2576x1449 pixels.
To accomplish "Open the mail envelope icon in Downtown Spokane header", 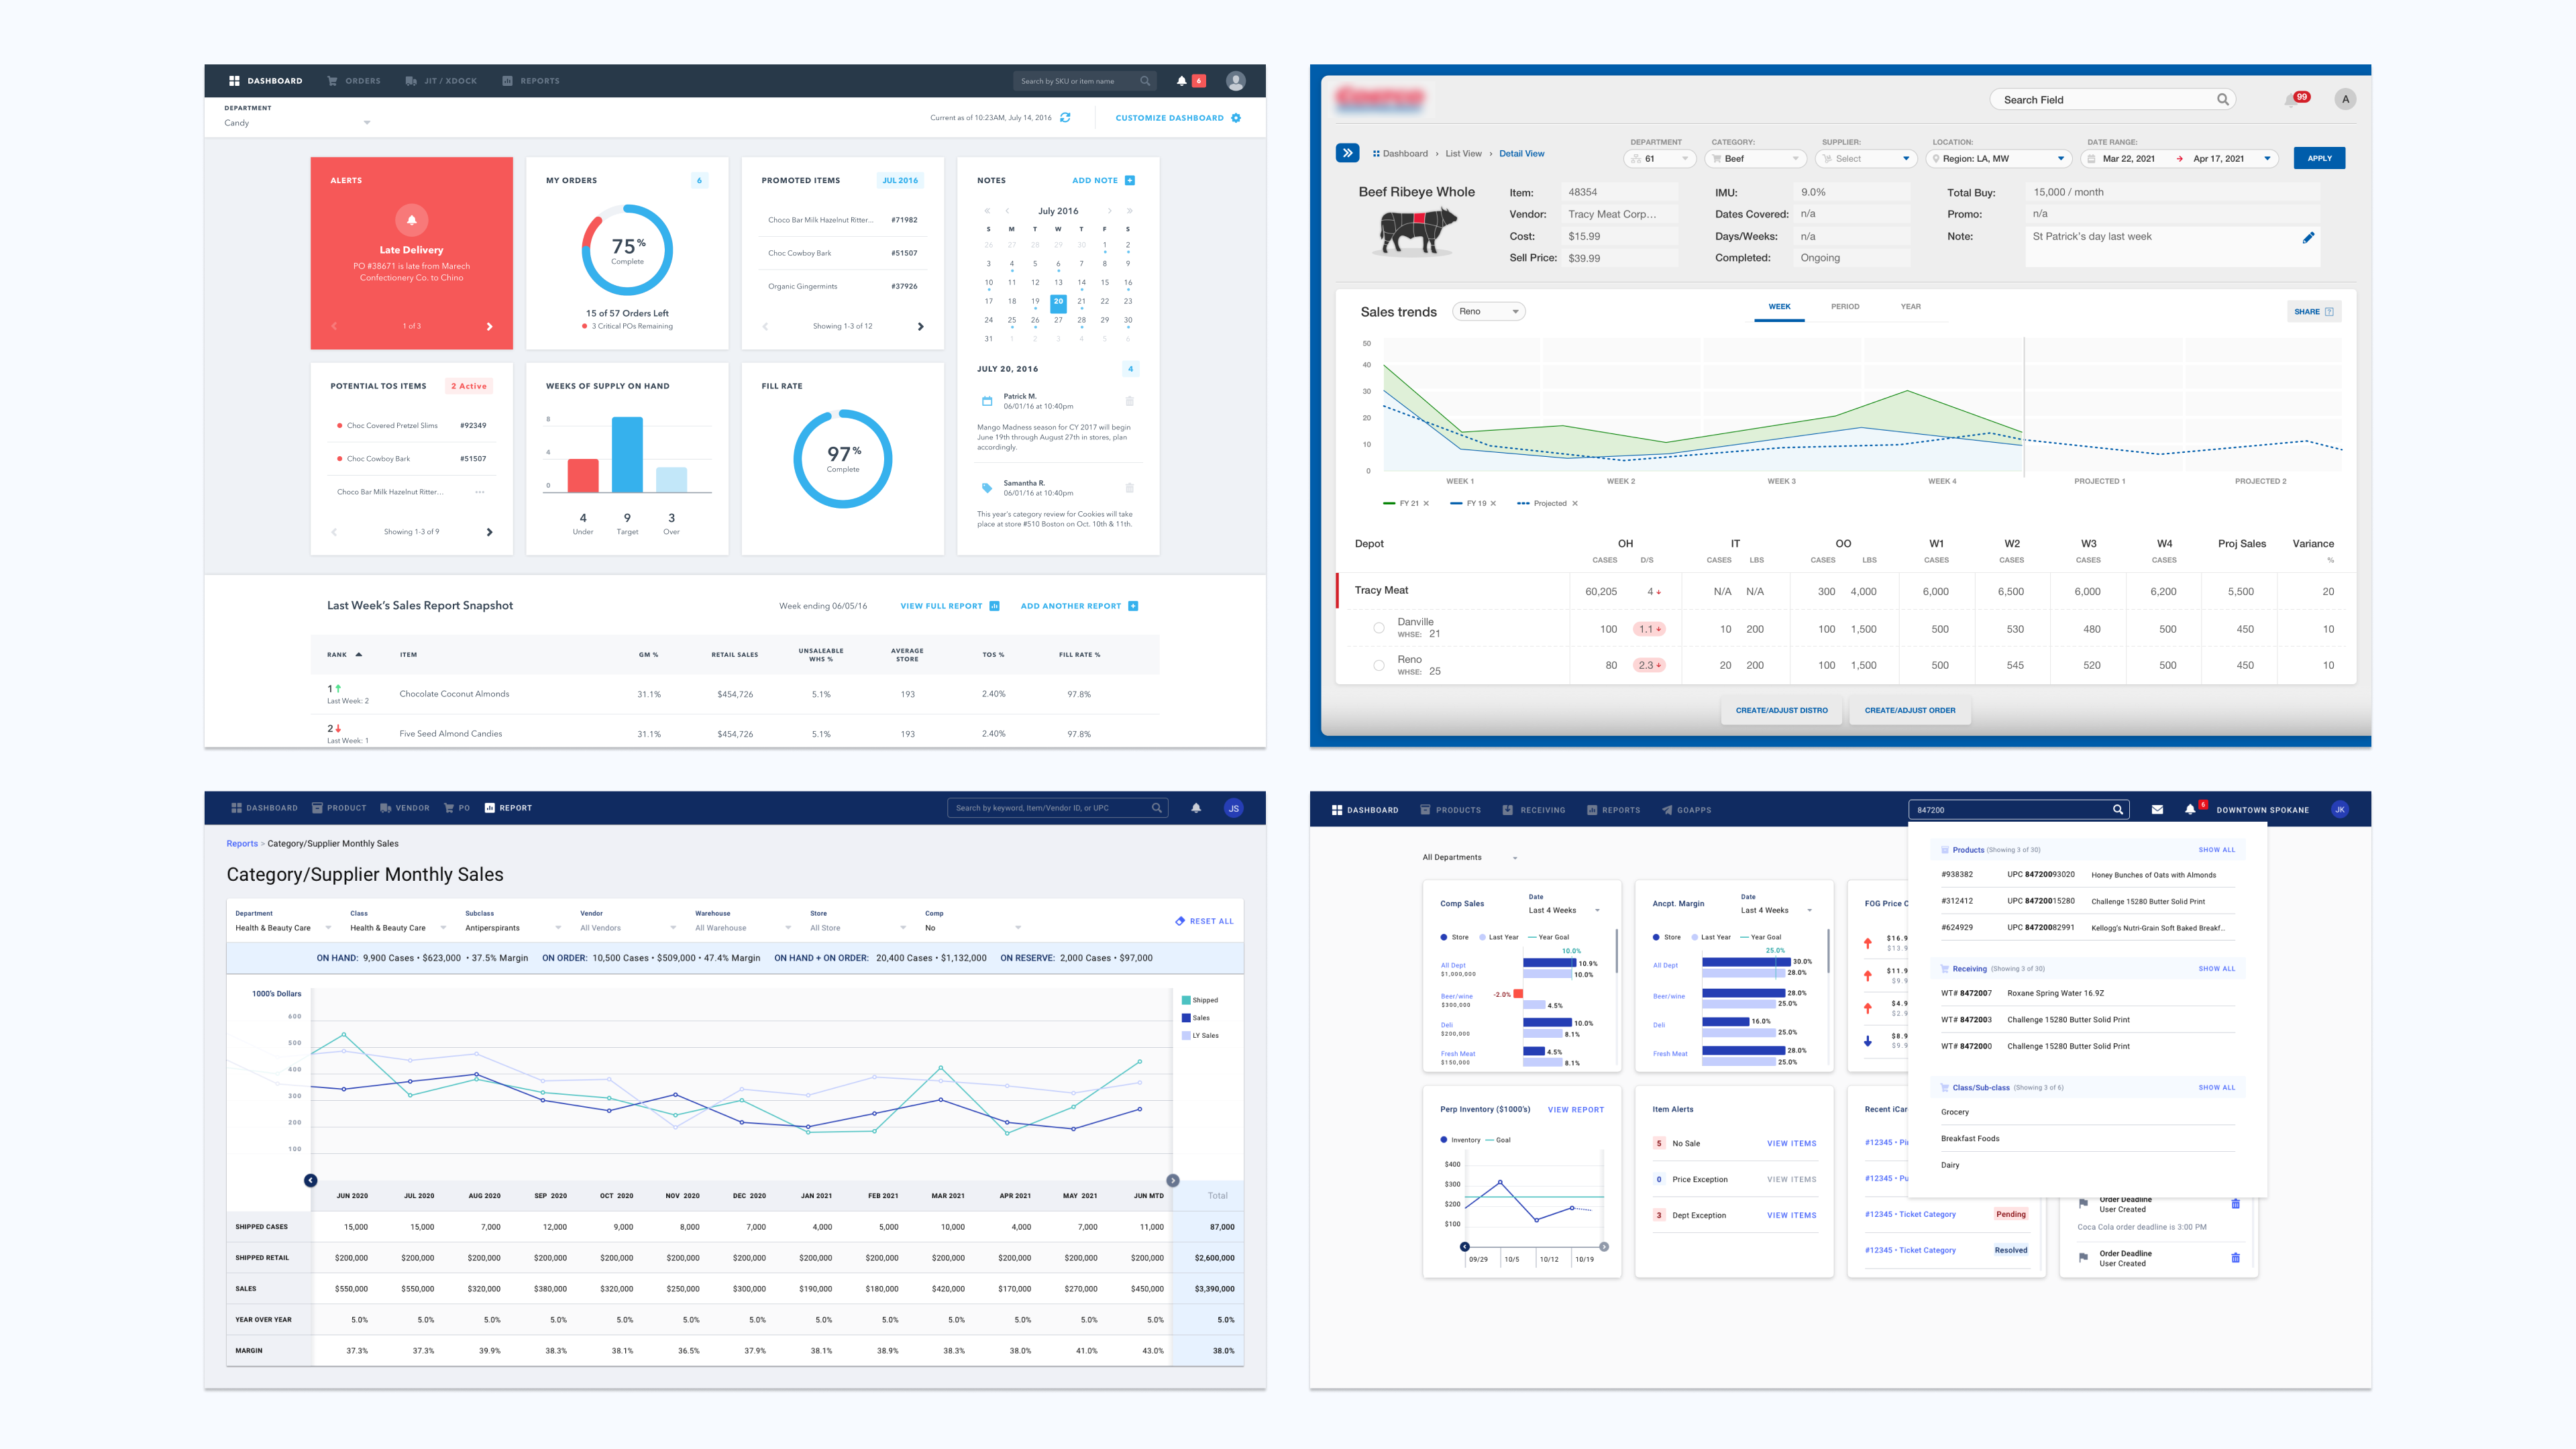I will [2157, 810].
